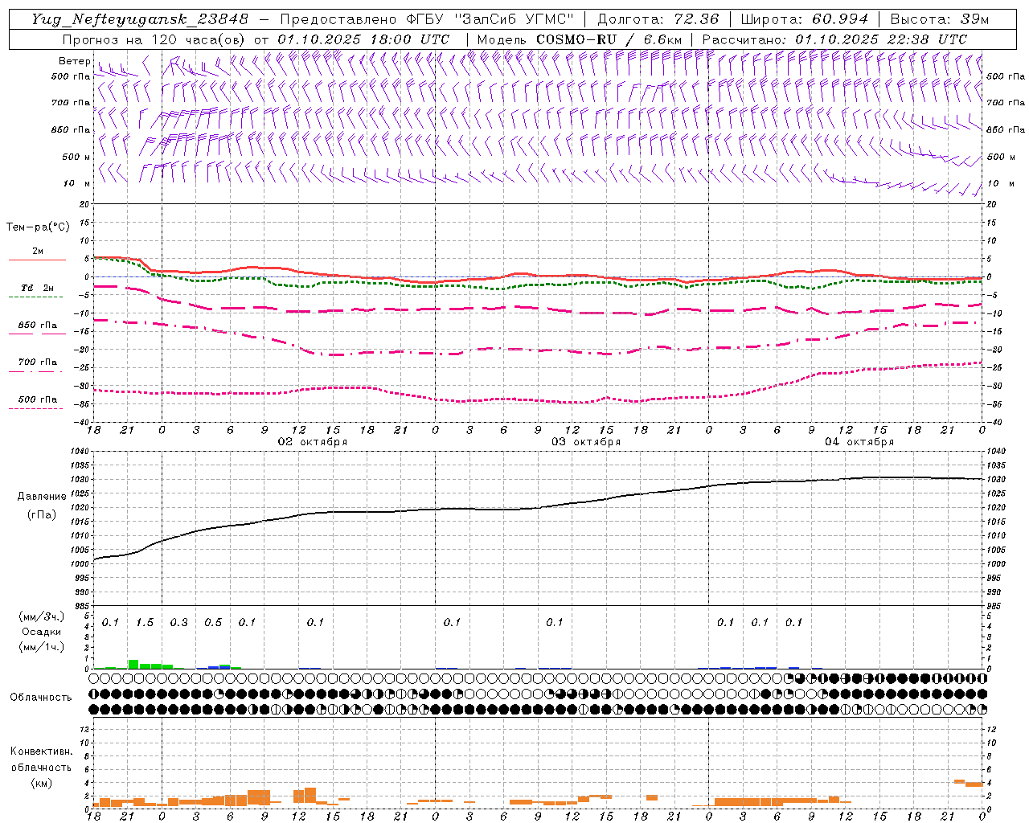
Task: Click the latitude label Широта: 60.994
Action: point(805,19)
